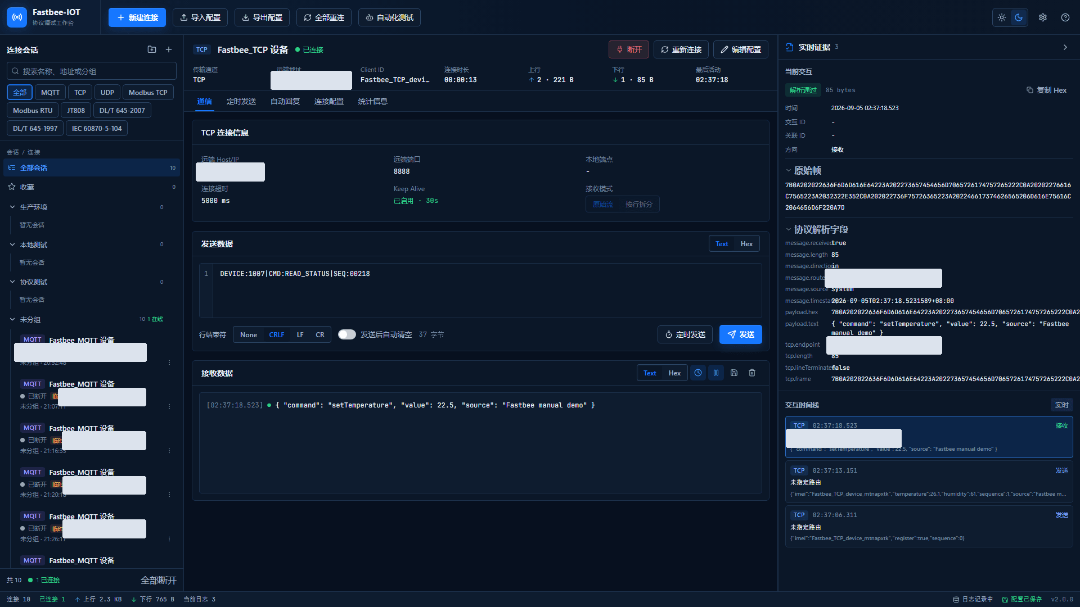Toggle timestamp clock icon in 接收数据

(x=698, y=373)
